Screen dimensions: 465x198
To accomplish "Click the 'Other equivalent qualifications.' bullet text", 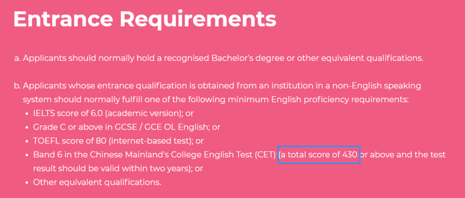I will (x=97, y=182).
